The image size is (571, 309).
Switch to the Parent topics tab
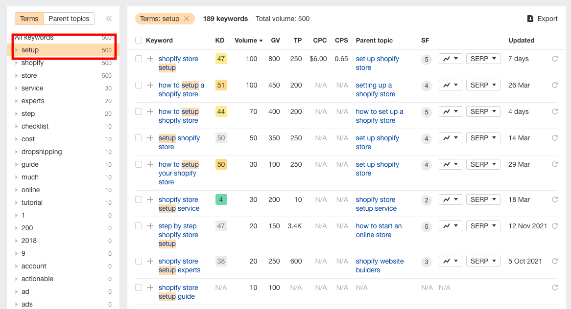point(69,18)
